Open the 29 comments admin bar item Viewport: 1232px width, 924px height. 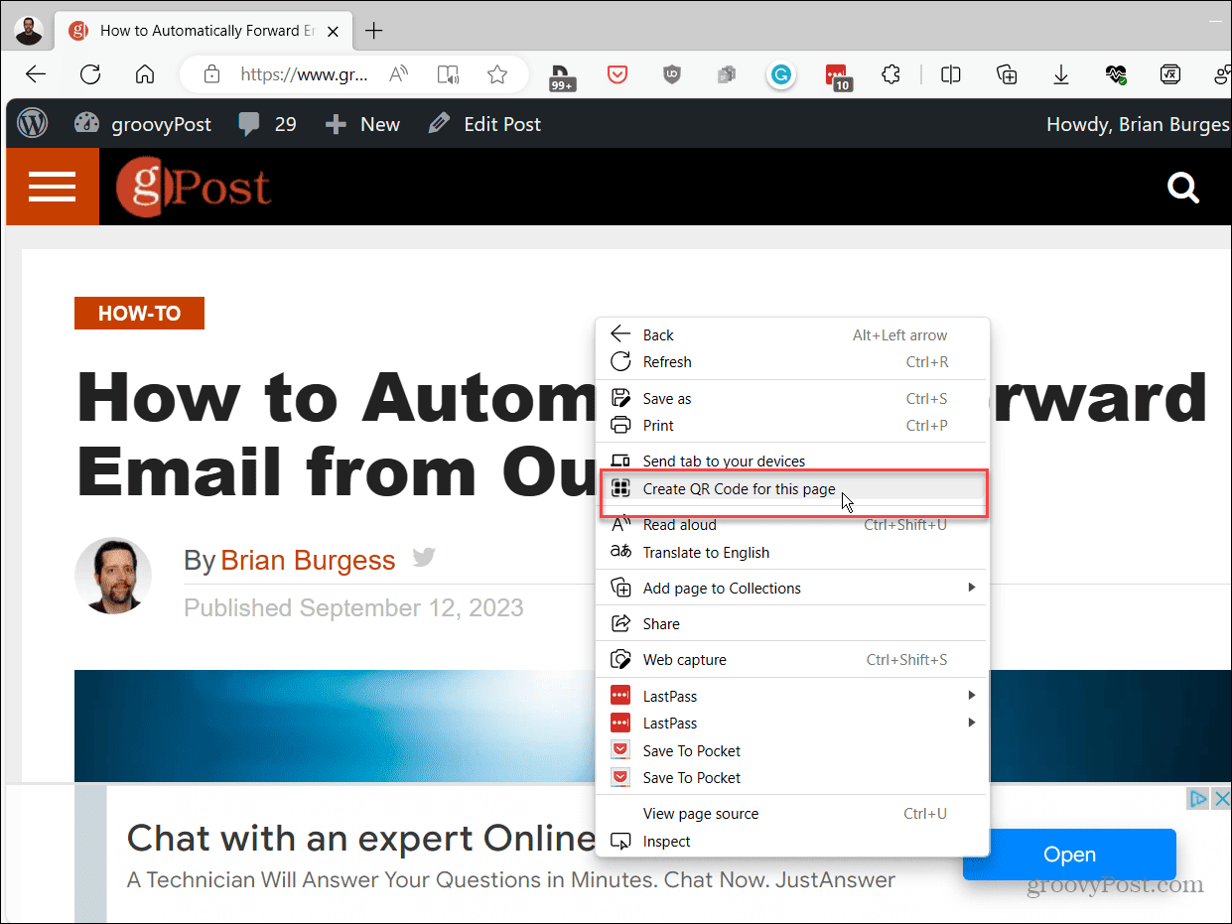pyautogui.click(x=267, y=124)
